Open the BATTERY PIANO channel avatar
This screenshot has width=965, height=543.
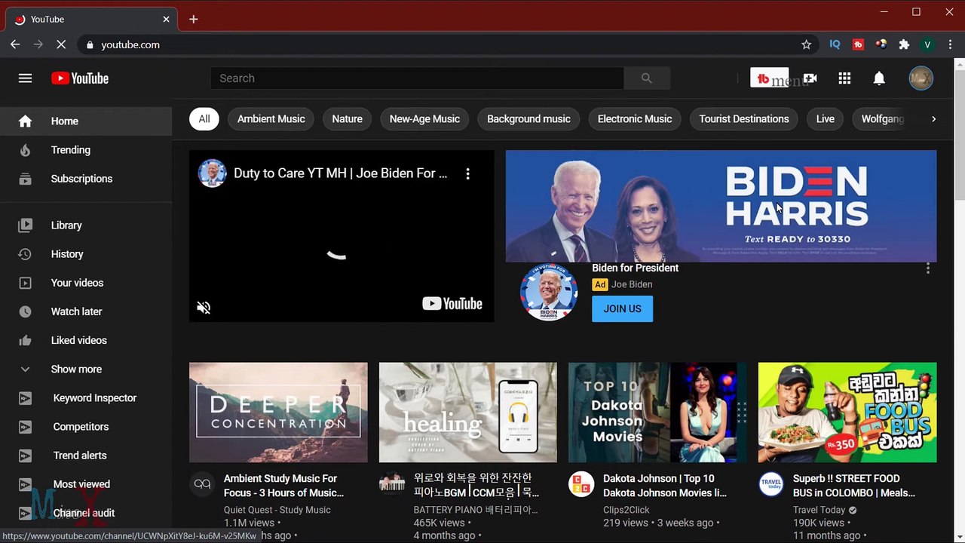click(392, 484)
